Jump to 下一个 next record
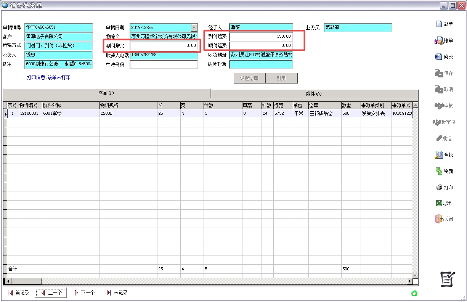Viewport: 467px width, 302px height. [x=84, y=293]
